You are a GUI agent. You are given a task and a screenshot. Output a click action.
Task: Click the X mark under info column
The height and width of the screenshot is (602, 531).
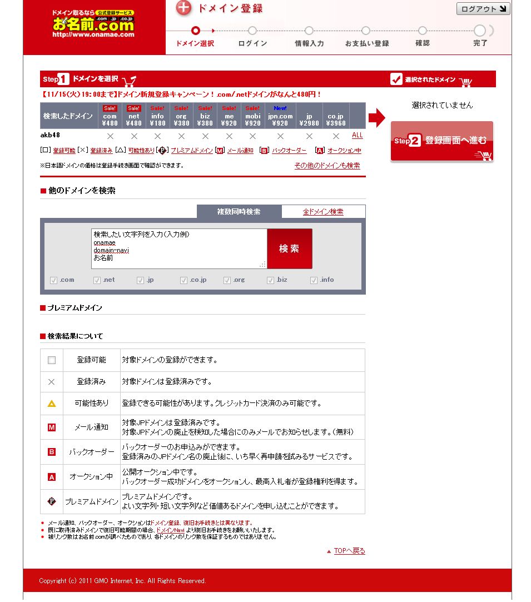[157, 136]
